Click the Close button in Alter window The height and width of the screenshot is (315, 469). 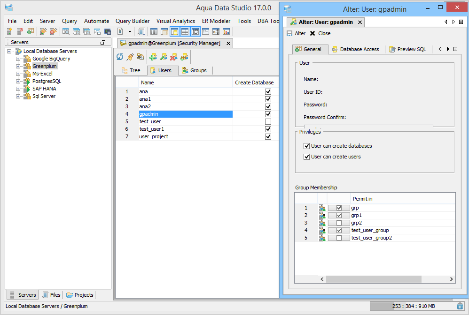click(x=320, y=33)
